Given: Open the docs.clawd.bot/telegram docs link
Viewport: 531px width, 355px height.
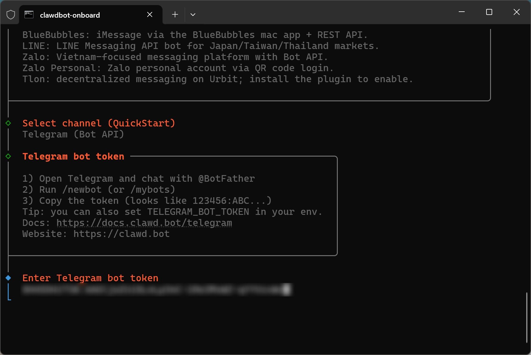Looking at the screenshot, I should pos(144,223).
